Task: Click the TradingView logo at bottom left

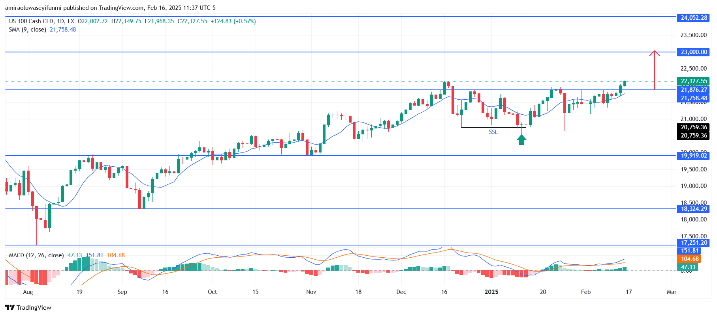Action: point(28,307)
